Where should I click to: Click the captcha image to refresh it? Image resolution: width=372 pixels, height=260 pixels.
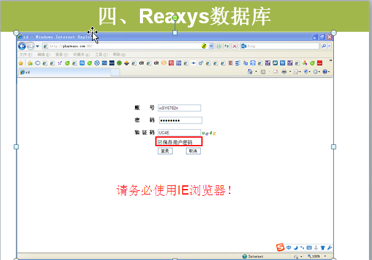click(x=209, y=133)
